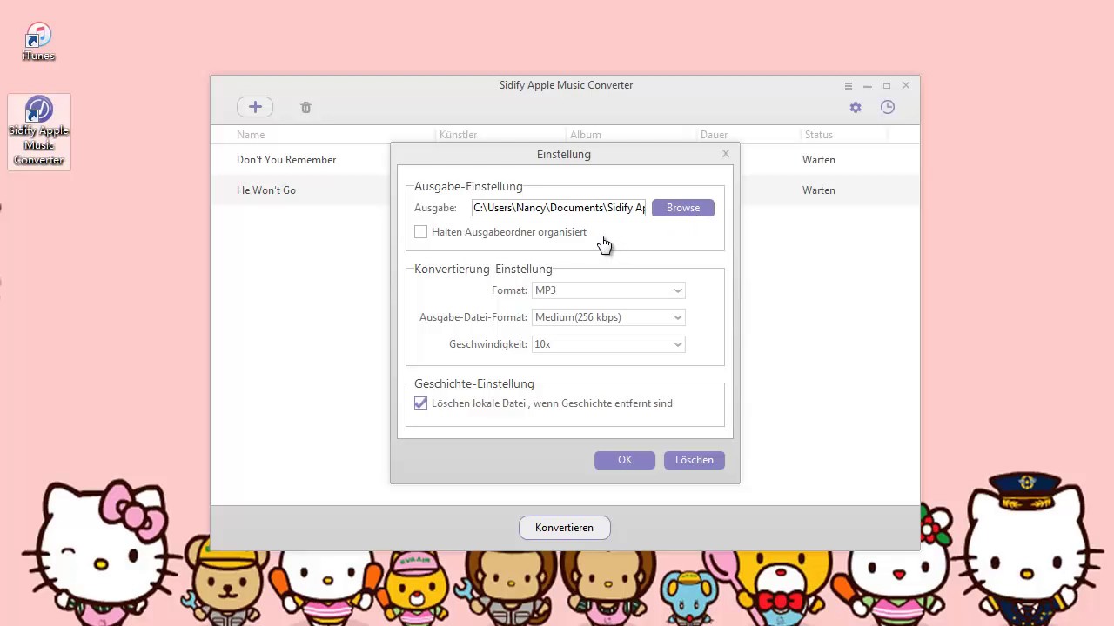Screen dimensions: 1114x626
Task: Open the hamburger menu in title bar
Action: click(849, 86)
